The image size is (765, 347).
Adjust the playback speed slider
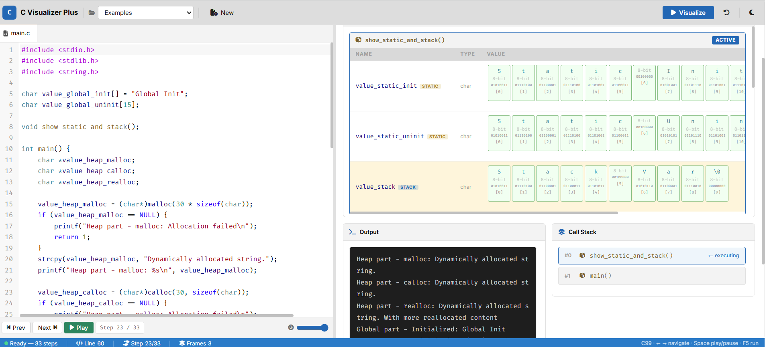click(x=312, y=328)
